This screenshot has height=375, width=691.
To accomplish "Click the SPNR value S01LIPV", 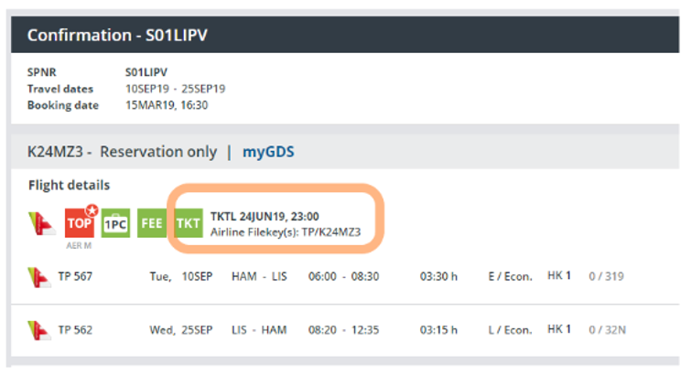I will click(146, 72).
